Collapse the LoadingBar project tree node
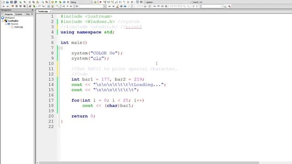 (x=3, y=21)
